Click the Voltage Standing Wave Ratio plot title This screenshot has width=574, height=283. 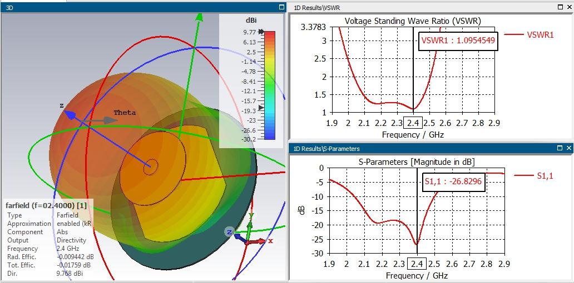tap(413, 21)
